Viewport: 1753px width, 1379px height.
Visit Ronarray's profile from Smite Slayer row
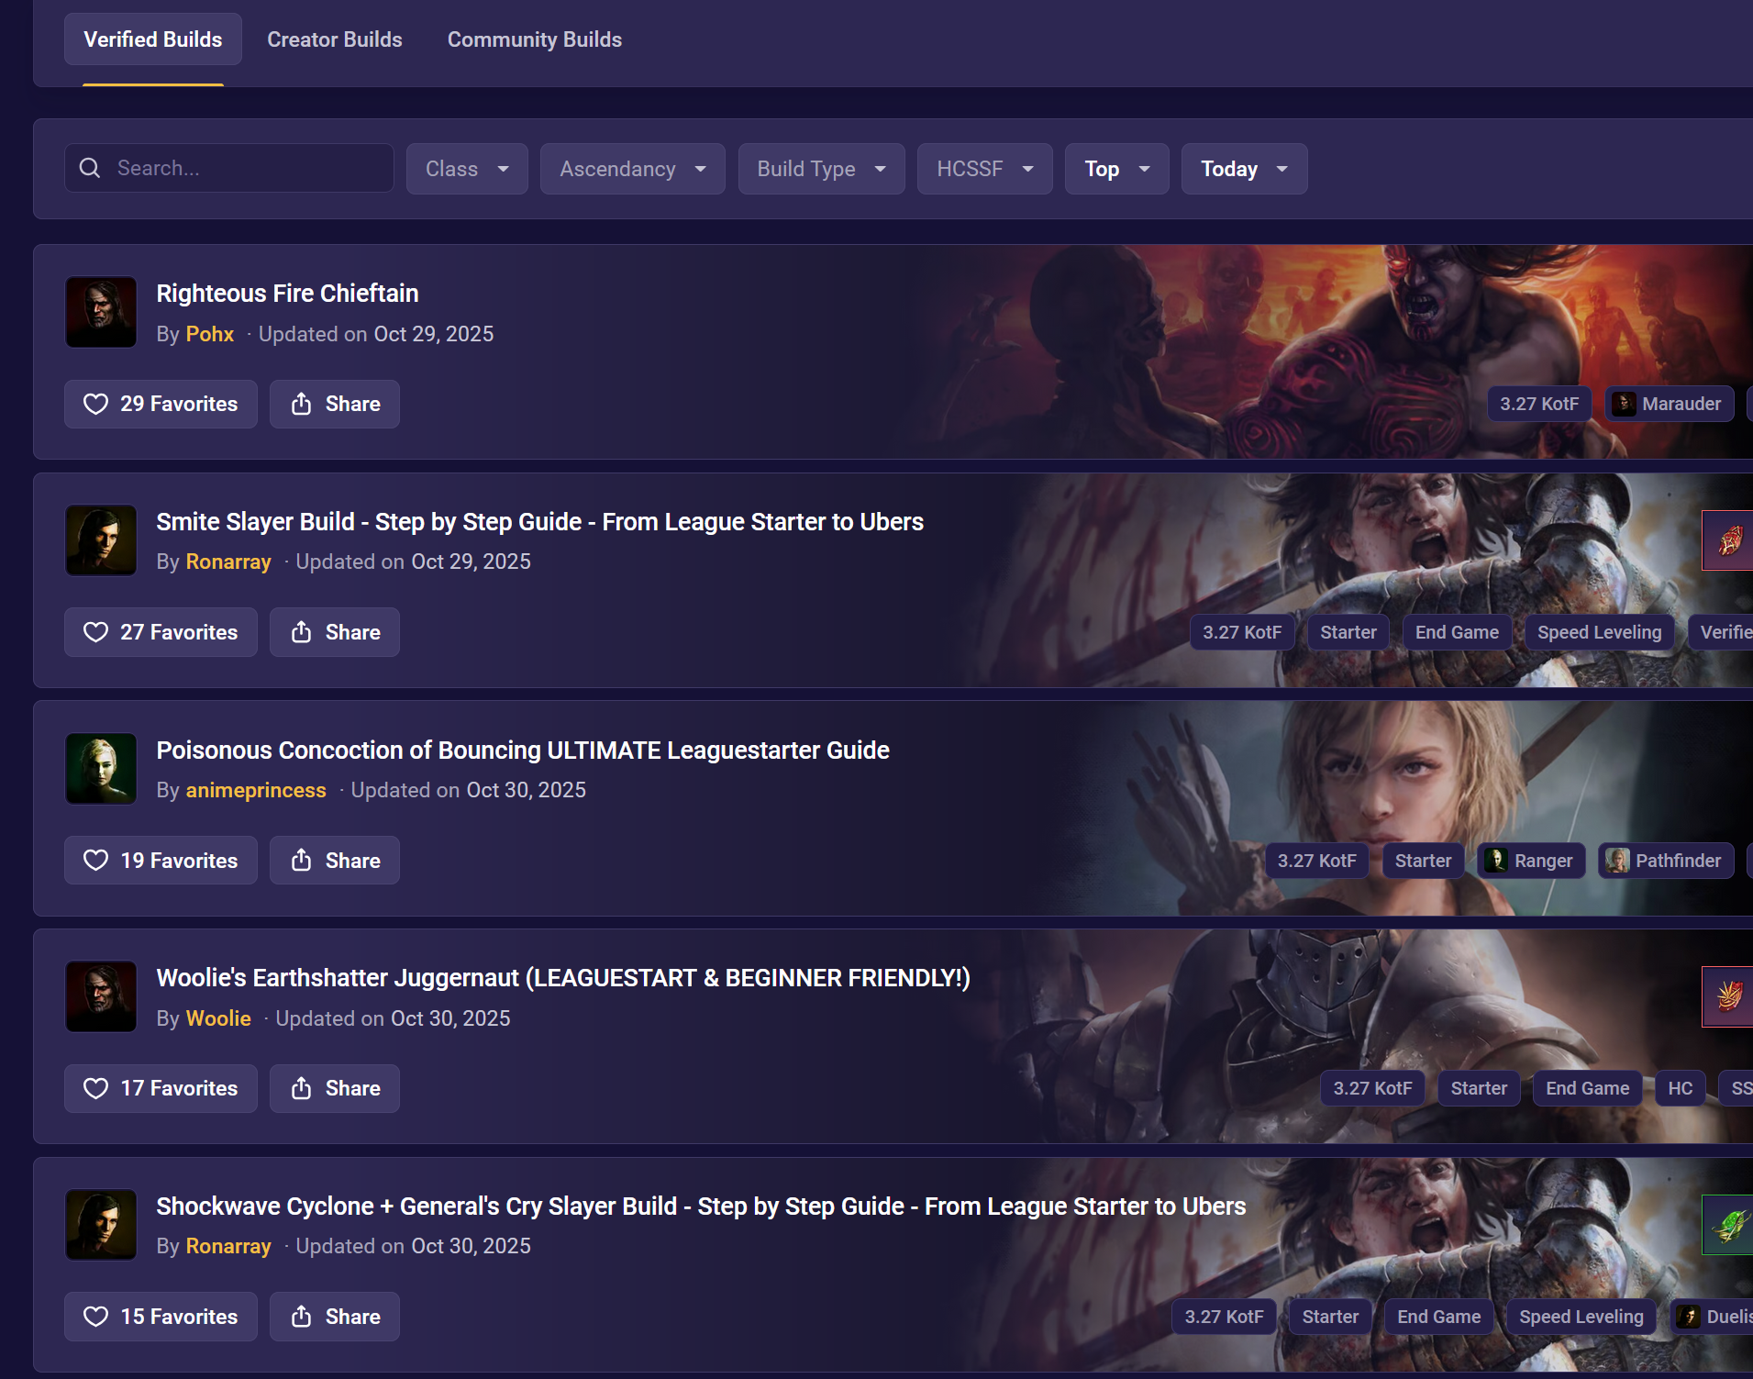point(228,562)
